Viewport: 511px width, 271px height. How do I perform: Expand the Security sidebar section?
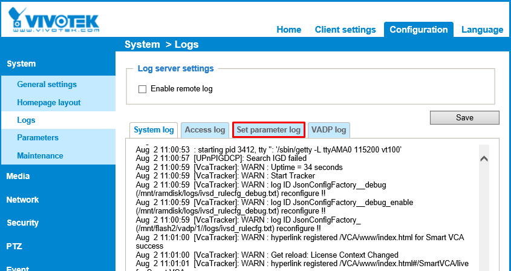click(22, 223)
